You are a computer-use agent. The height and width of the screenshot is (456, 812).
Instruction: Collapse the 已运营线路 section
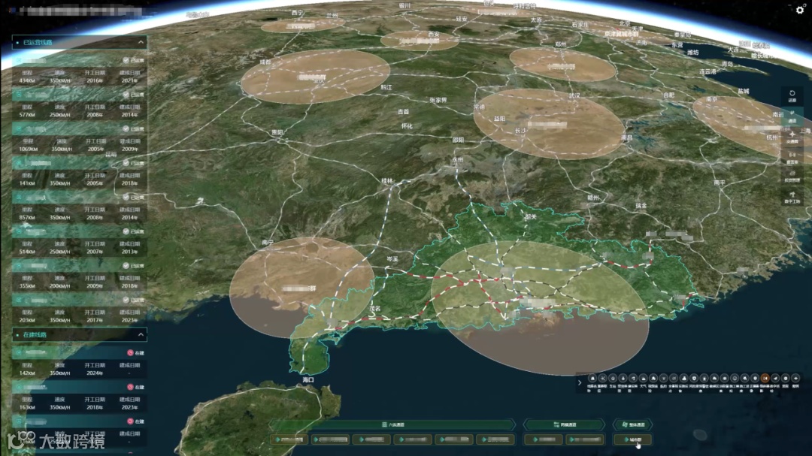pos(141,42)
